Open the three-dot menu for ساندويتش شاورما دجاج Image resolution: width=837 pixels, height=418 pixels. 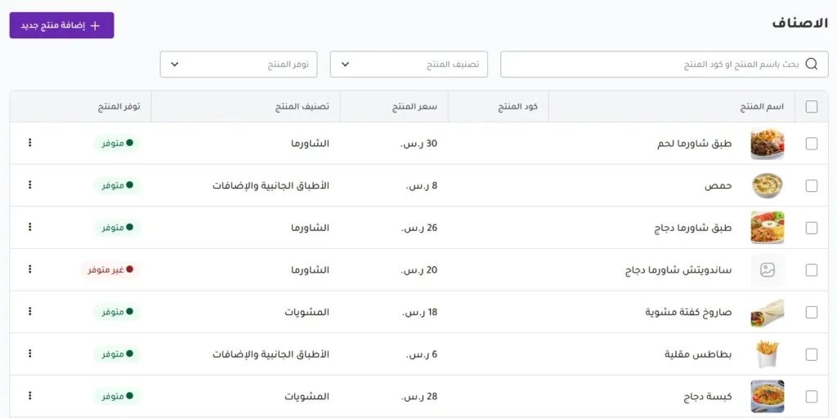tap(30, 269)
